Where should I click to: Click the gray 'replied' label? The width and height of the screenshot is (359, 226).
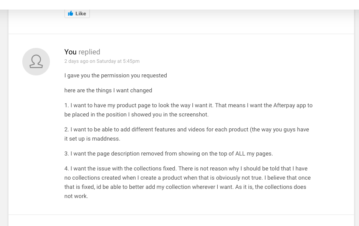(89, 52)
